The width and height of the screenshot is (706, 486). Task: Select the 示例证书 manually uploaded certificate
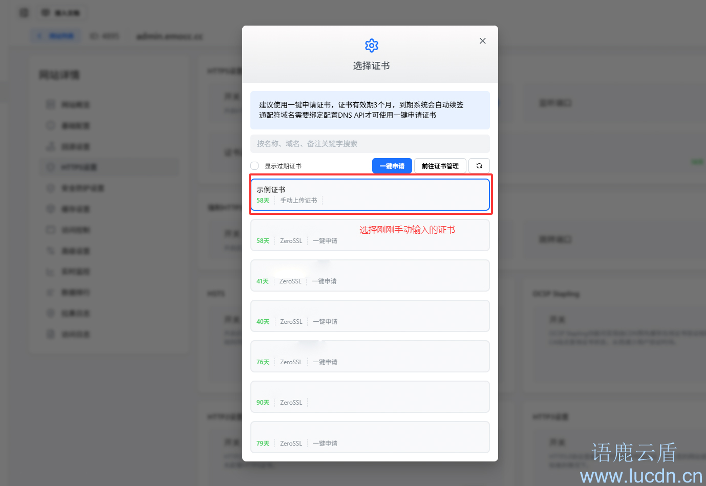[370, 195]
